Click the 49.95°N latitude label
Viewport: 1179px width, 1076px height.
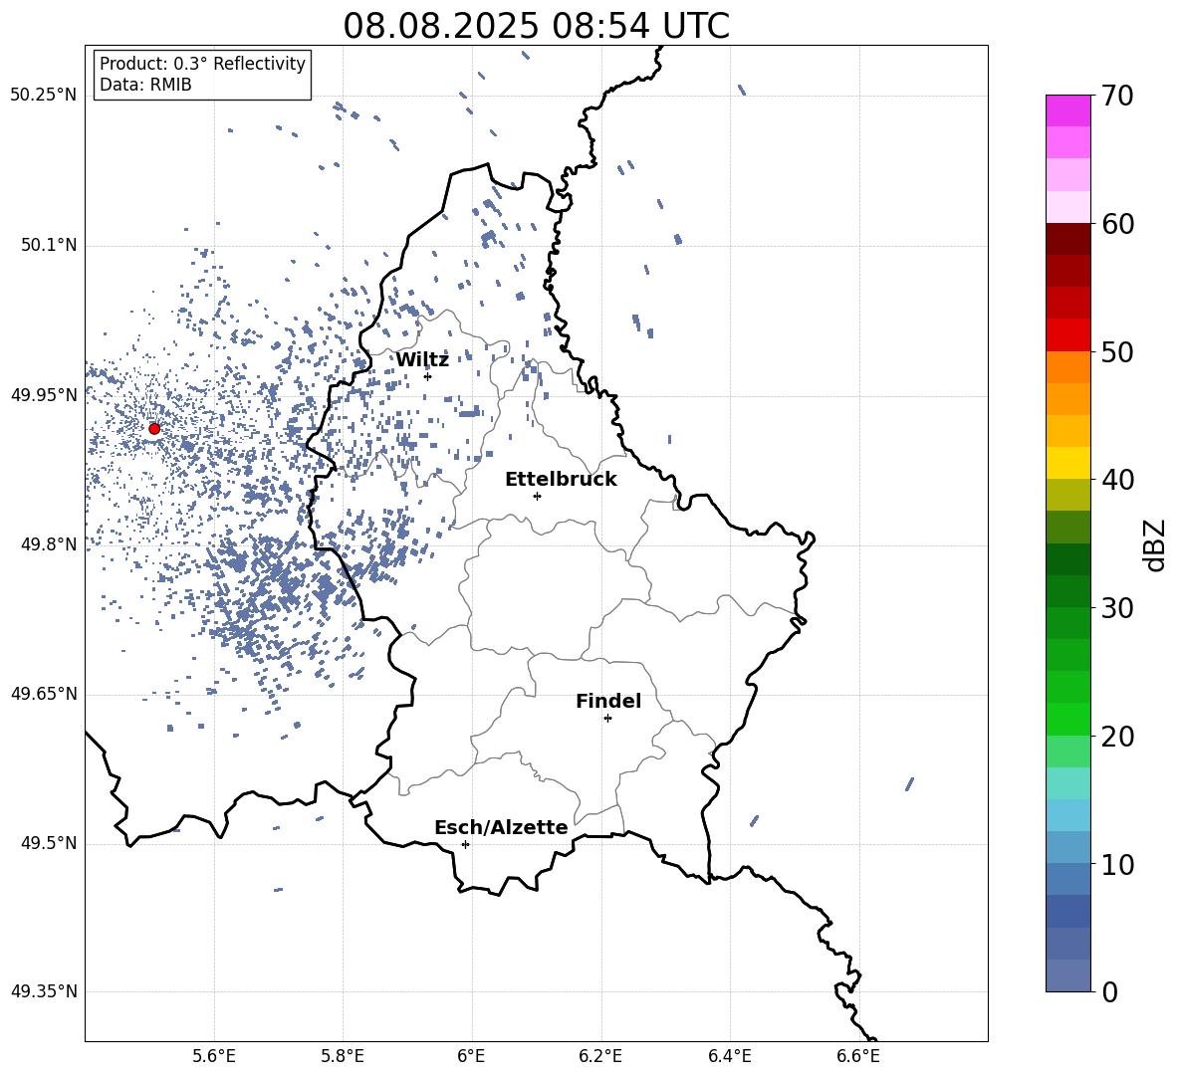[44, 395]
